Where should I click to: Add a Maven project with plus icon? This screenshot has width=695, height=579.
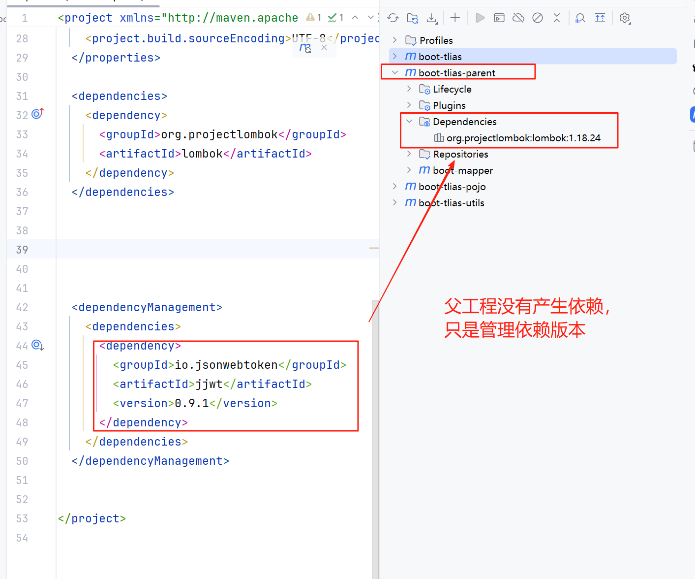click(455, 18)
